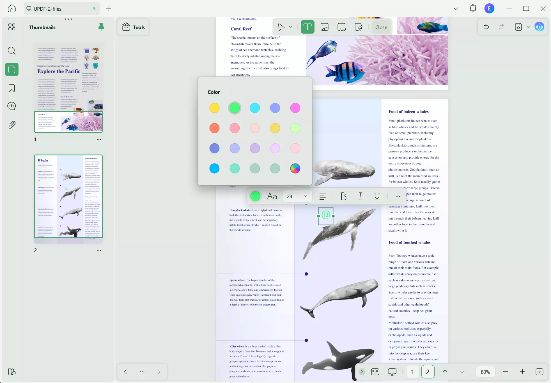Close the annotation toolbar
551x383 pixels.
coord(381,27)
